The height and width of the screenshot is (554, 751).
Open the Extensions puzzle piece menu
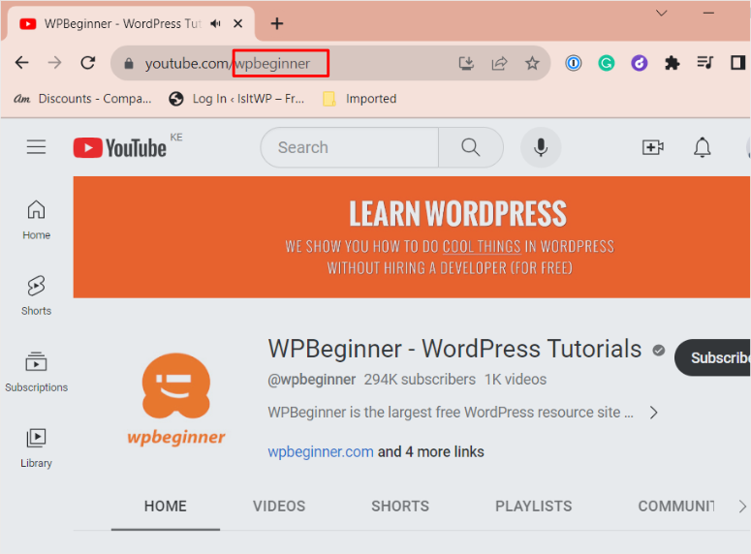(672, 63)
